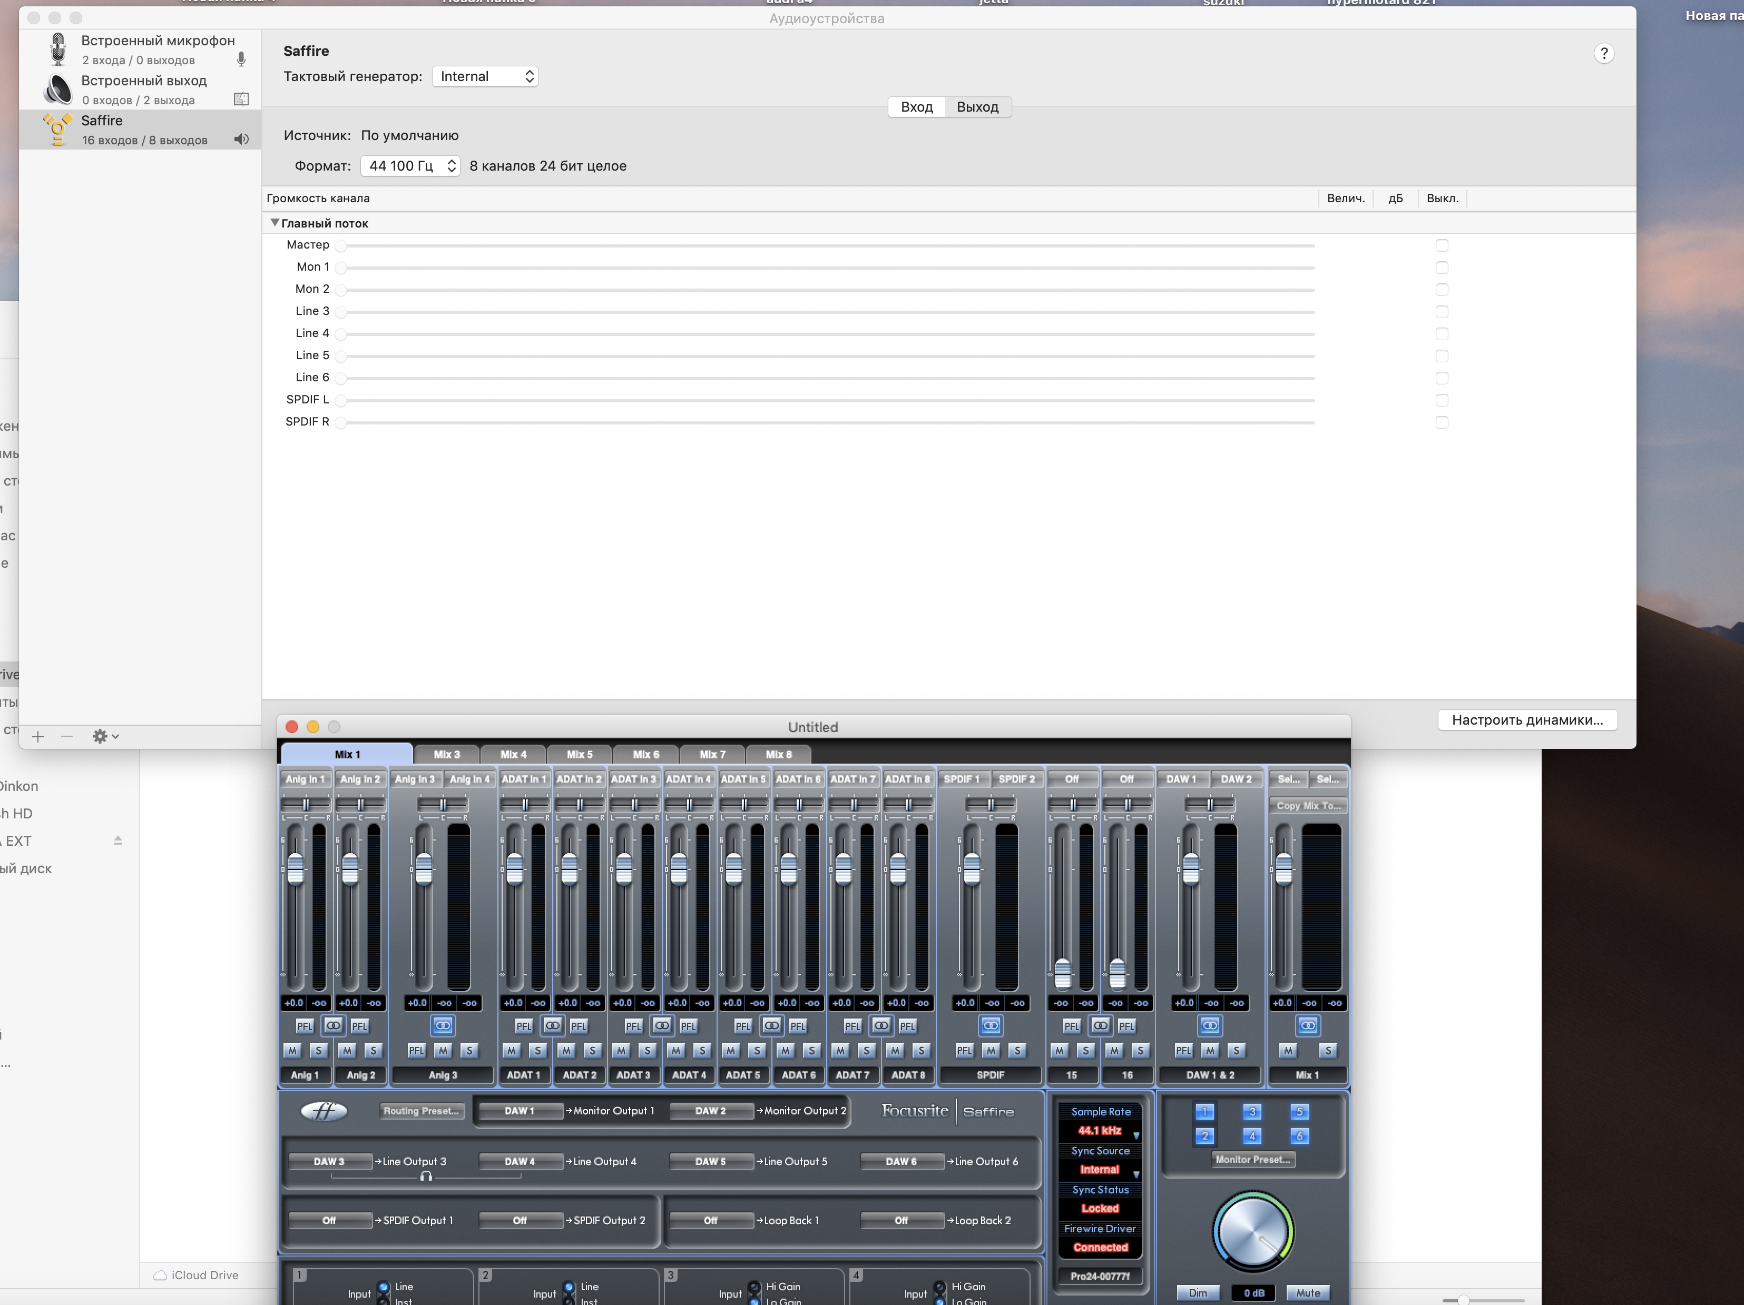Collapse the Главный поток disclosure triangle
The image size is (1744, 1305).
(275, 223)
